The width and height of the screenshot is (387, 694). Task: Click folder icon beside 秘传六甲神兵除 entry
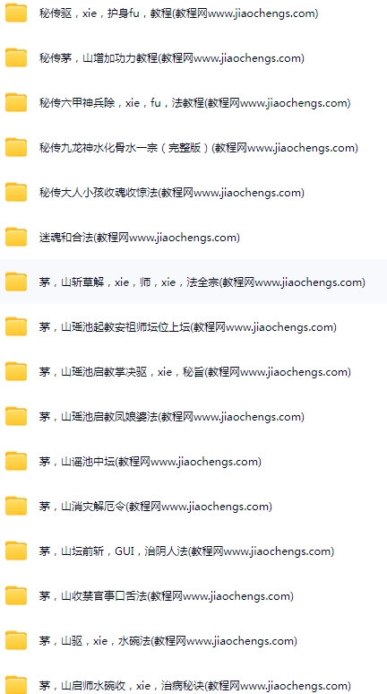(x=16, y=103)
